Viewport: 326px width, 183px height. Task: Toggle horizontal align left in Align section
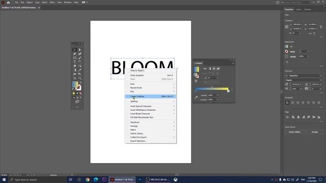point(293,117)
